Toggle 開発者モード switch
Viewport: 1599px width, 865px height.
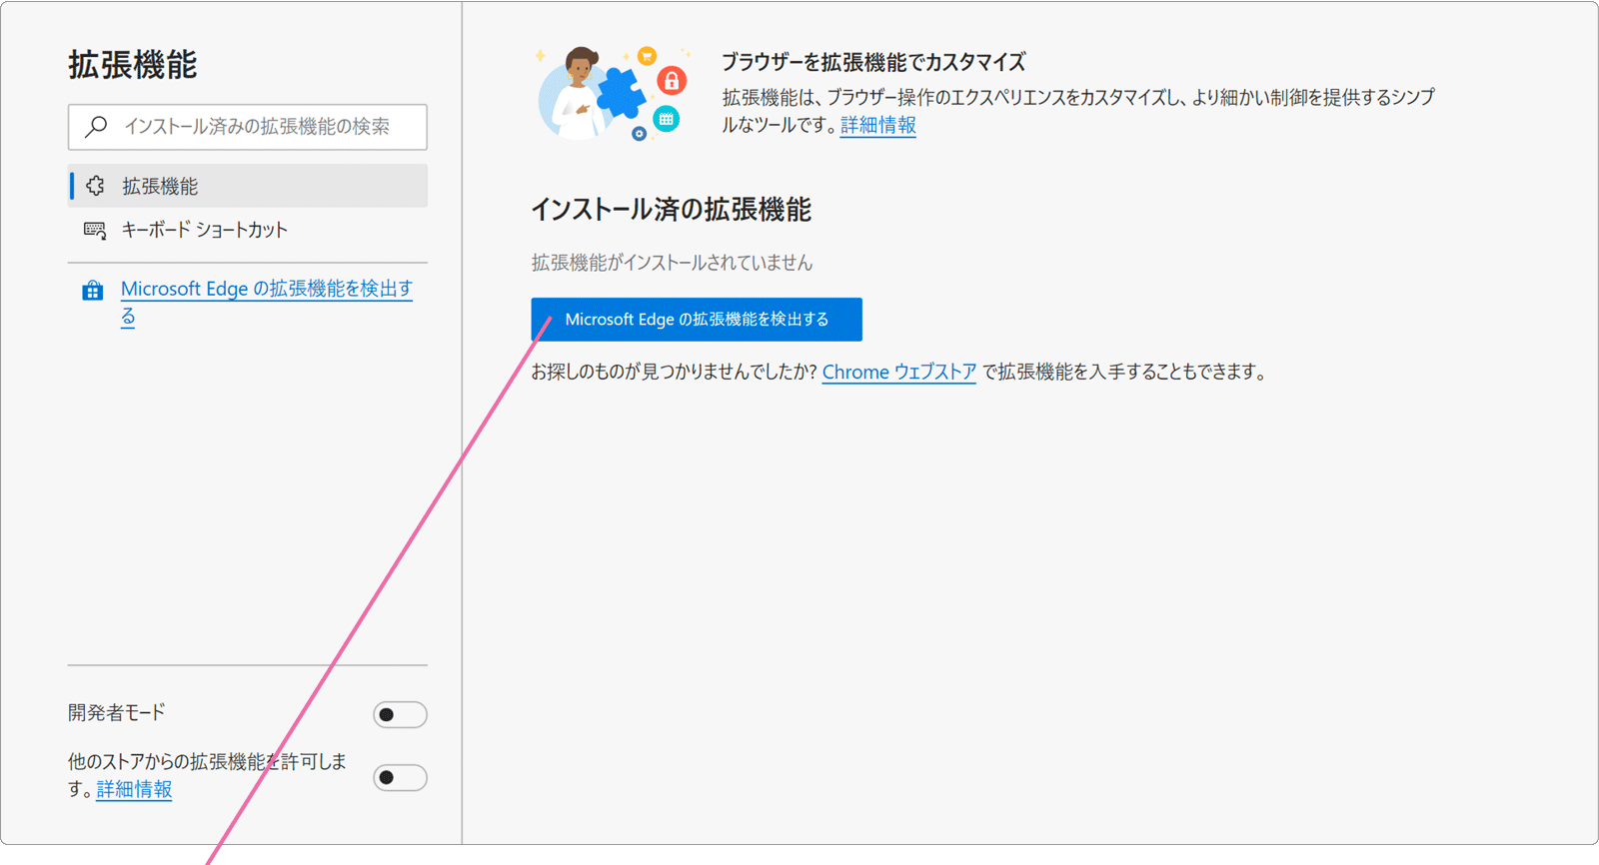400,715
